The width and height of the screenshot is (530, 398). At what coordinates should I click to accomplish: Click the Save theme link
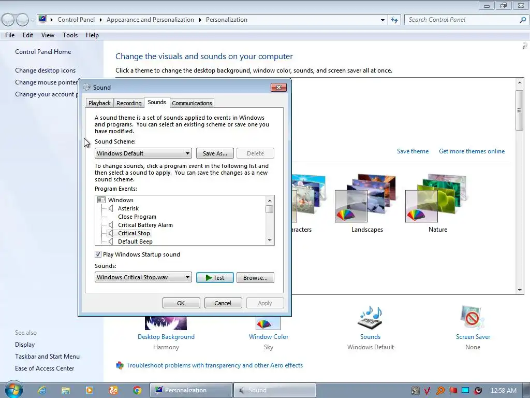pyautogui.click(x=413, y=151)
